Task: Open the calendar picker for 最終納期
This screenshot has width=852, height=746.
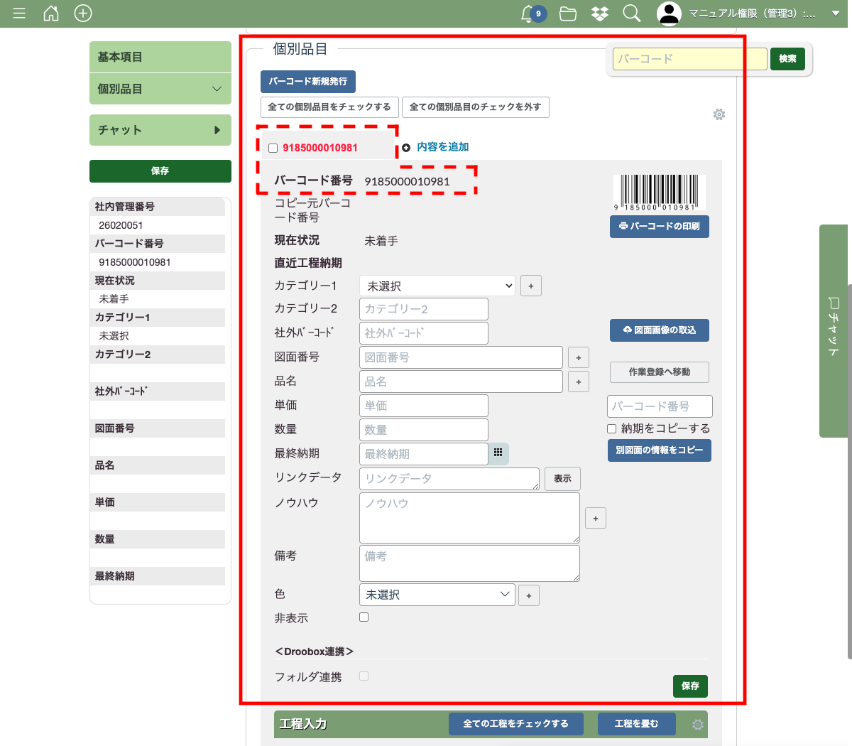Action: [498, 453]
